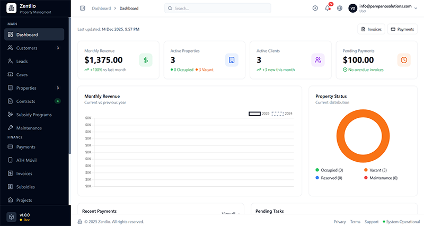Toggle the 2024 legend series

coord(282,114)
